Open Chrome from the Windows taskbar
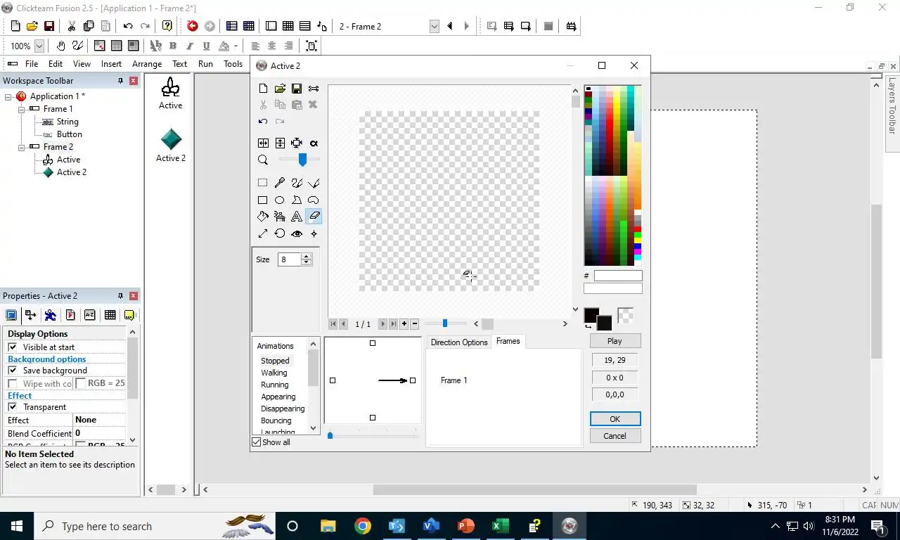 pyautogui.click(x=363, y=526)
